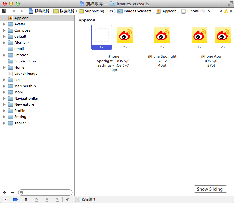The height and width of the screenshot is (203, 234).
Task: Click the Images.xcassets title bar icon
Action: [113, 4]
